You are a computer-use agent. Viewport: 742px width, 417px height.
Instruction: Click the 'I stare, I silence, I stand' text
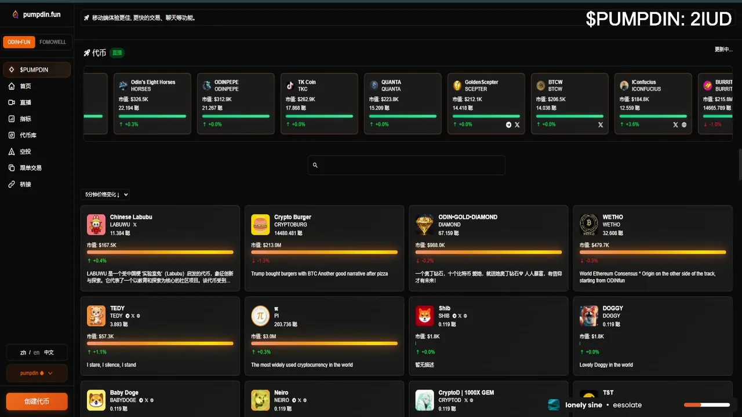pos(111,365)
